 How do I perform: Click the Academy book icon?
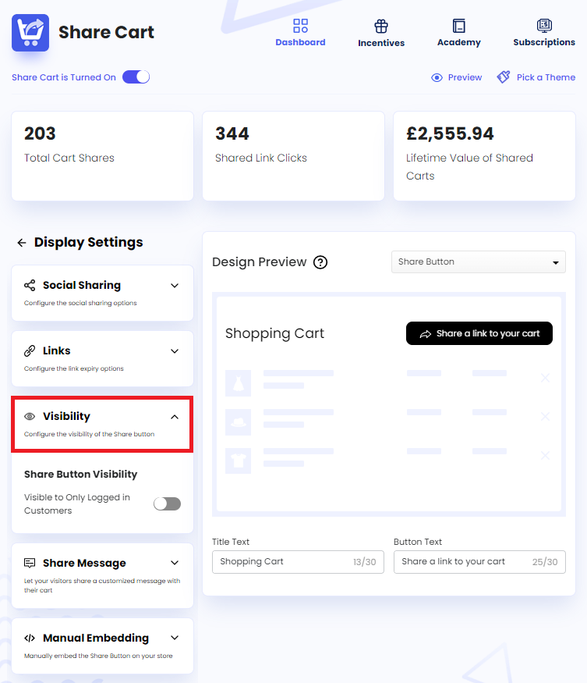coord(458,26)
